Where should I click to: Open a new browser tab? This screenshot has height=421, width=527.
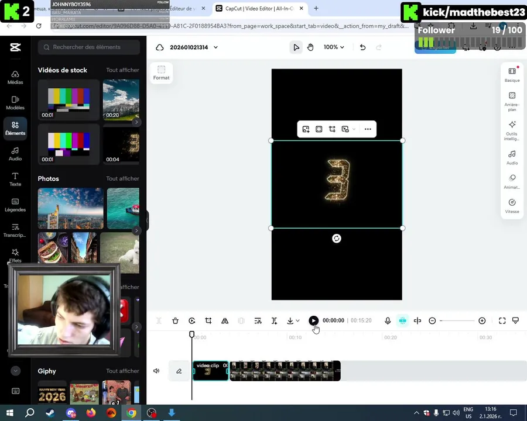coord(316,8)
